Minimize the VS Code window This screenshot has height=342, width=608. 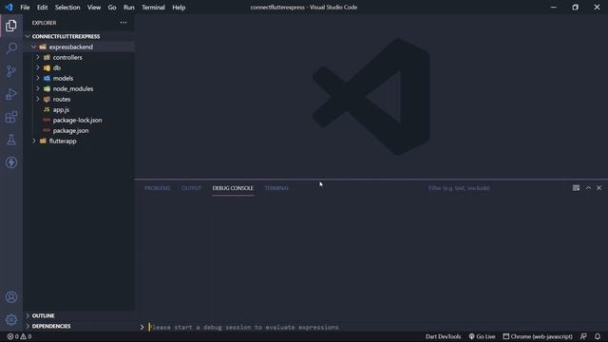(554, 8)
